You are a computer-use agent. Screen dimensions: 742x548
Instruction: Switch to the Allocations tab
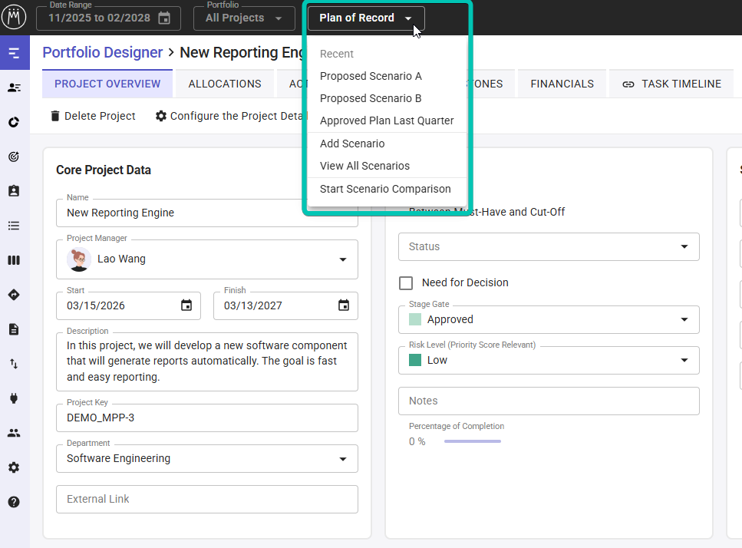[225, 84]
